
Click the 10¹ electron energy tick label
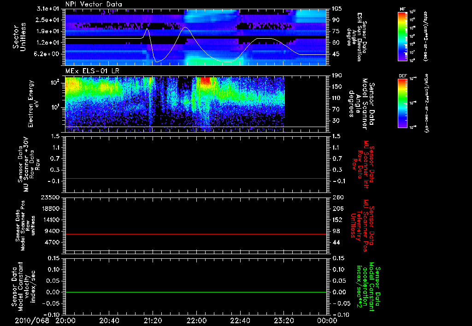click(x=55, y=107)
